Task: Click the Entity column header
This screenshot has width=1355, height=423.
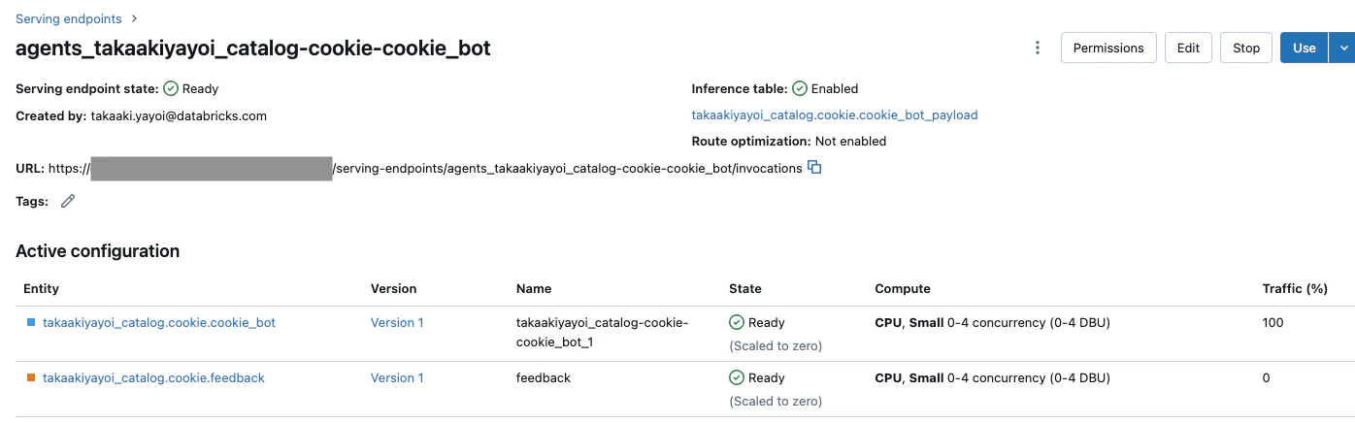Action: click(41, 288)
